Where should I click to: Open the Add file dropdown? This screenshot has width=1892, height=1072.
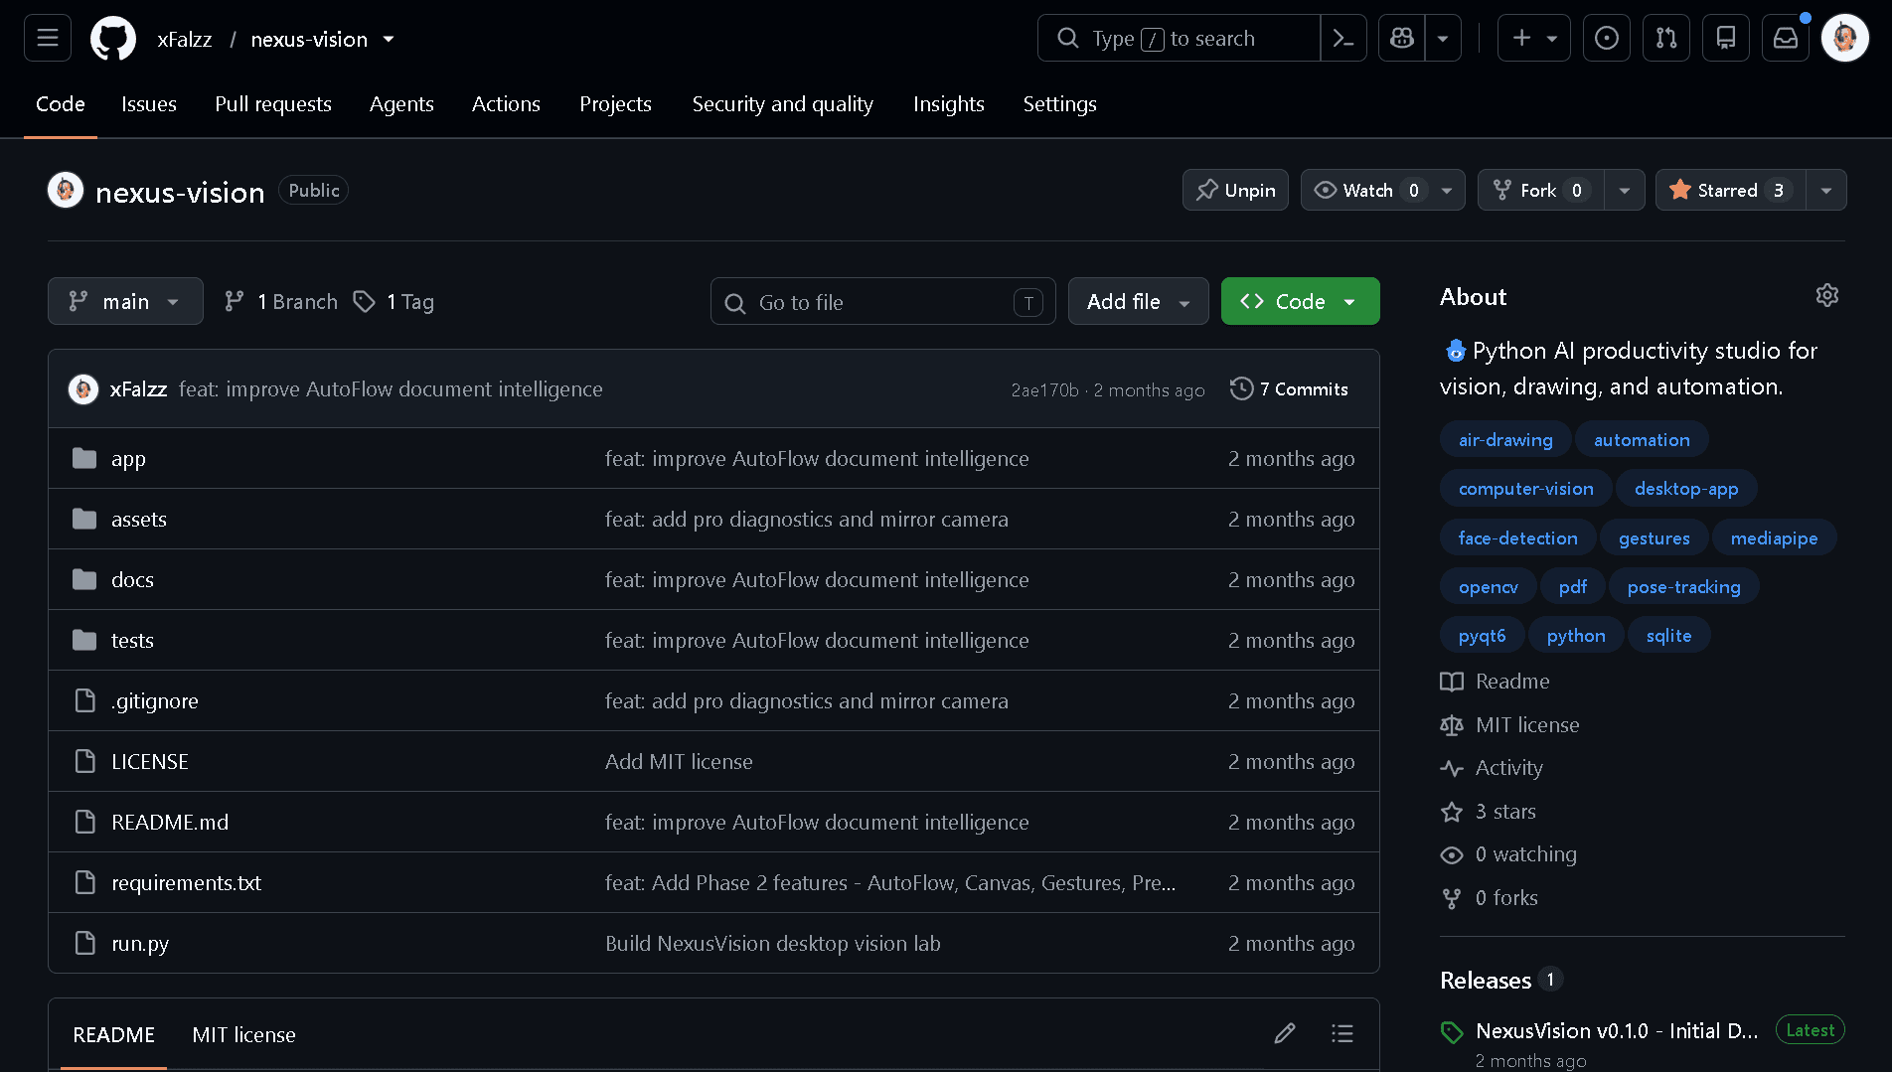[1139, 301]
